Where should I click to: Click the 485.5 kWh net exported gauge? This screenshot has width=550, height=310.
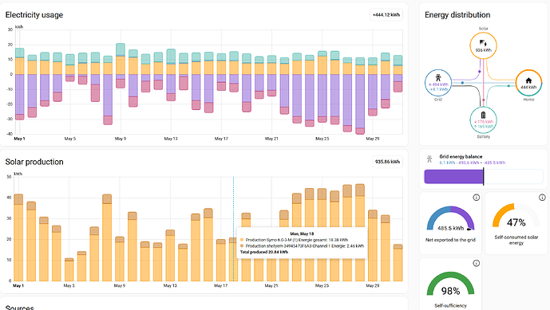[x=450, y=218]
